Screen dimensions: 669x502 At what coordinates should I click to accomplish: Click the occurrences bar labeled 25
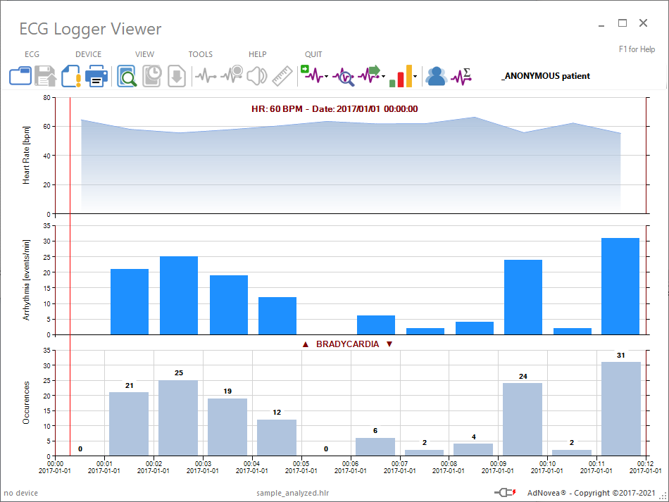click(178, 418)
